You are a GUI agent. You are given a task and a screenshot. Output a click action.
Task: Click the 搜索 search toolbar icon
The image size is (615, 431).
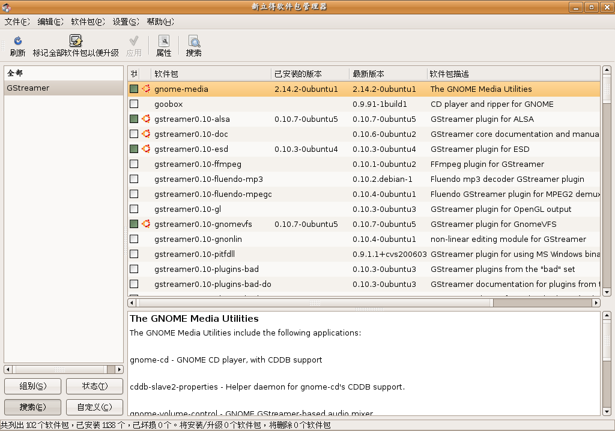pos(194,41)
